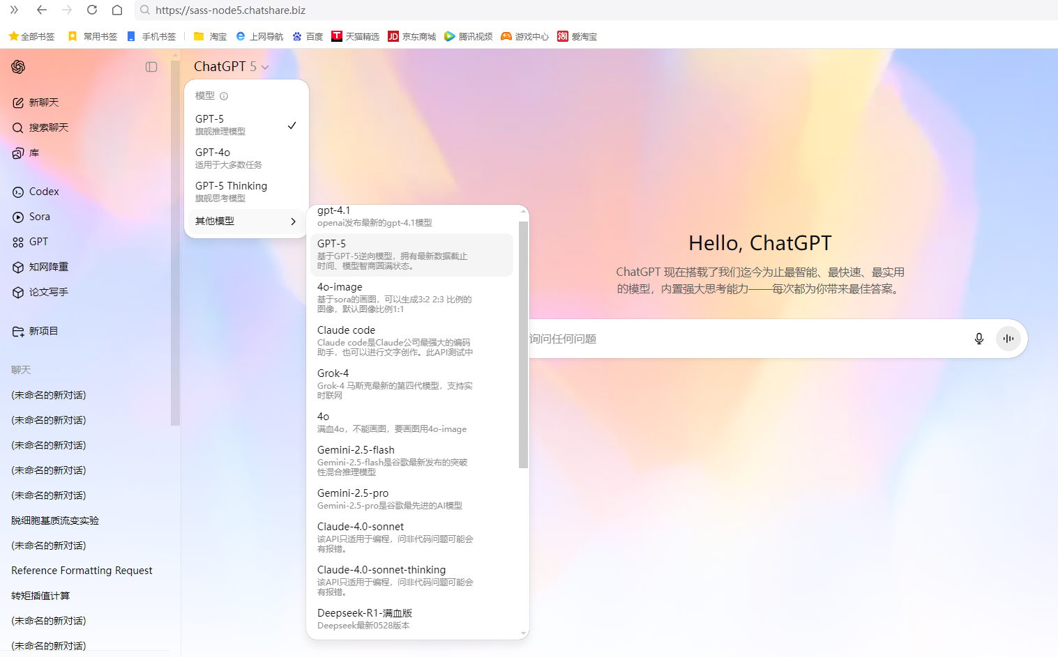The image size is (1058, 657).
Task: Open the 常用书签 bookmark folder
Action: click(x=93, y=36)
